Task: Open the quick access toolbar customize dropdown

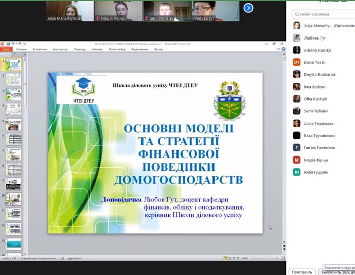Action: point(25,44)
